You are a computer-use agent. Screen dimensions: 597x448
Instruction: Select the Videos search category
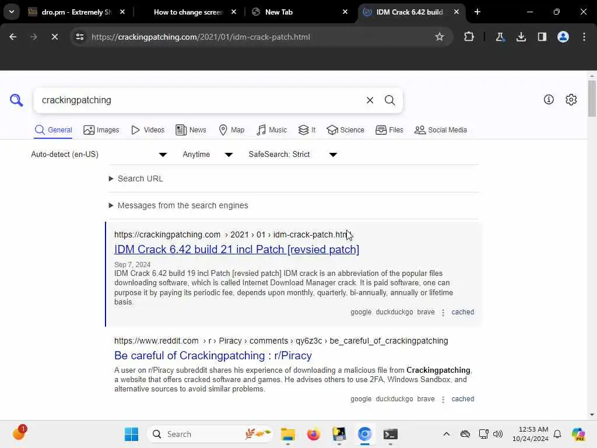pyautogui.click(x=148, y=130)
